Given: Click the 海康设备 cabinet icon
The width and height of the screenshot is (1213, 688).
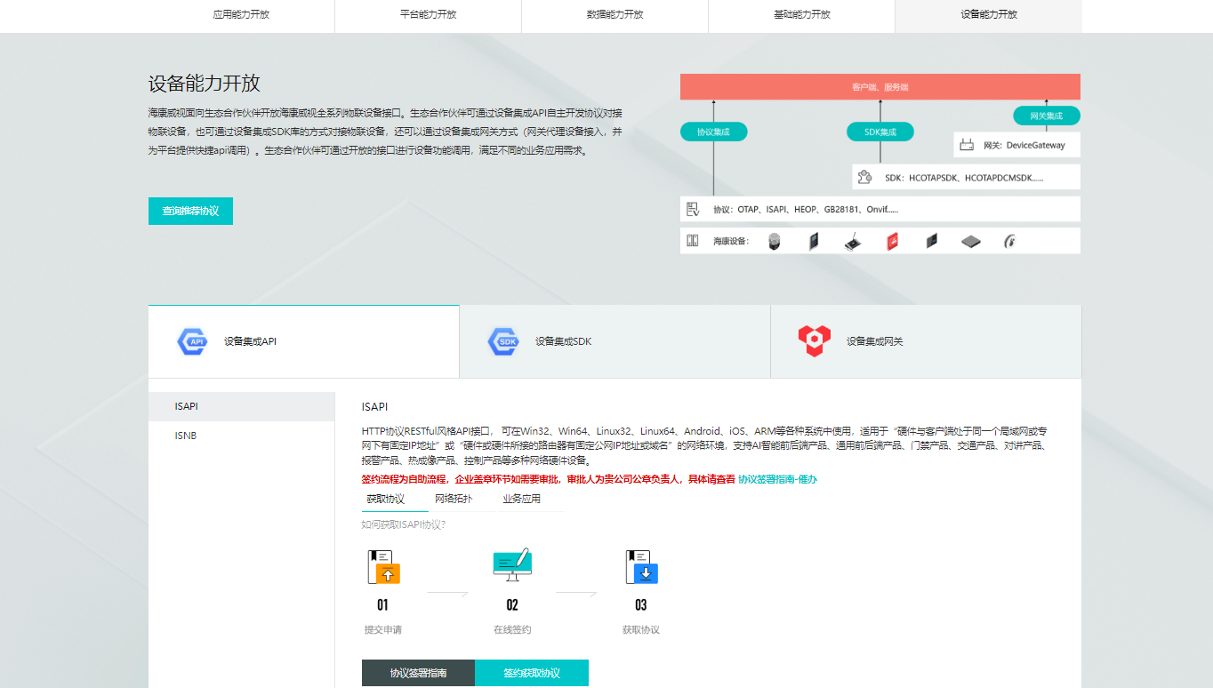Looking at the screenshot, I should pyautogui.click(x=693, y=241).
